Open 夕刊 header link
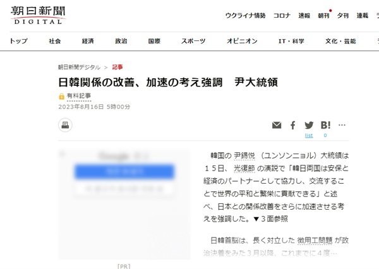379x269 pixels. (343, 16)
